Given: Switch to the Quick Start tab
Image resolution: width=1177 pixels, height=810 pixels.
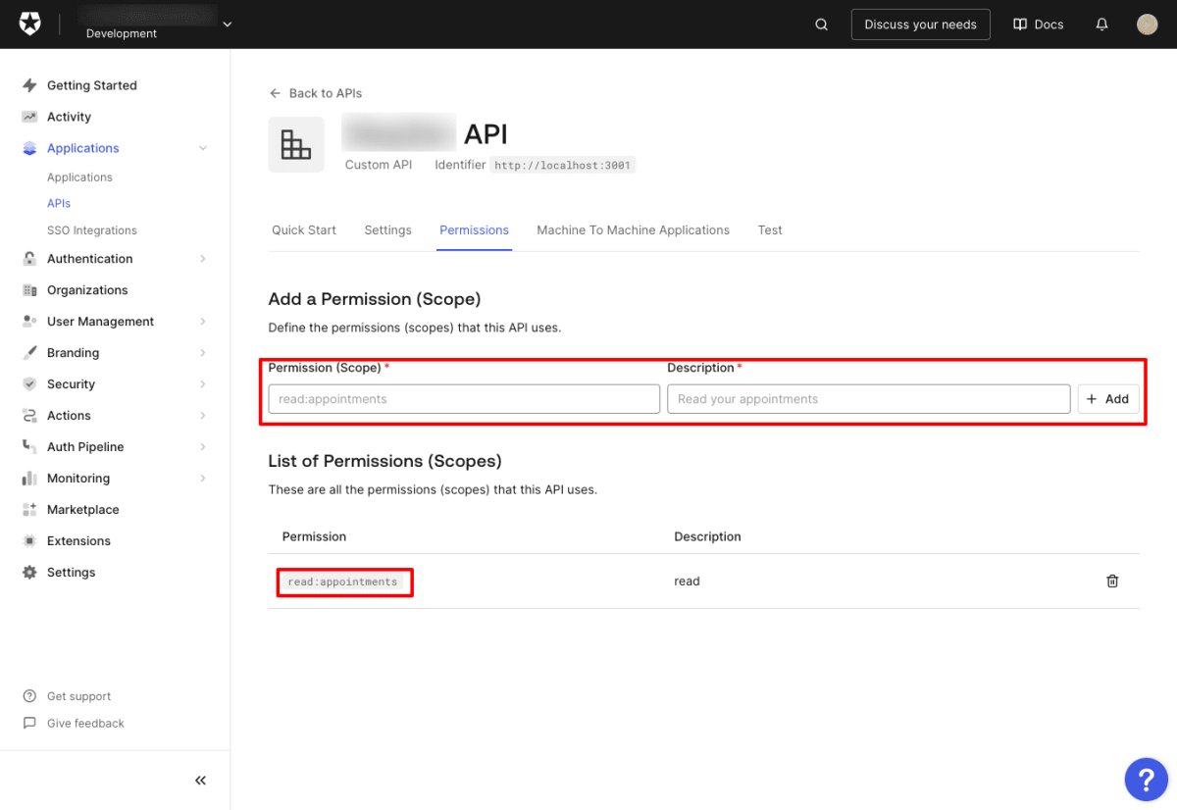Looking at the screenshot, I should coord(304,230).
